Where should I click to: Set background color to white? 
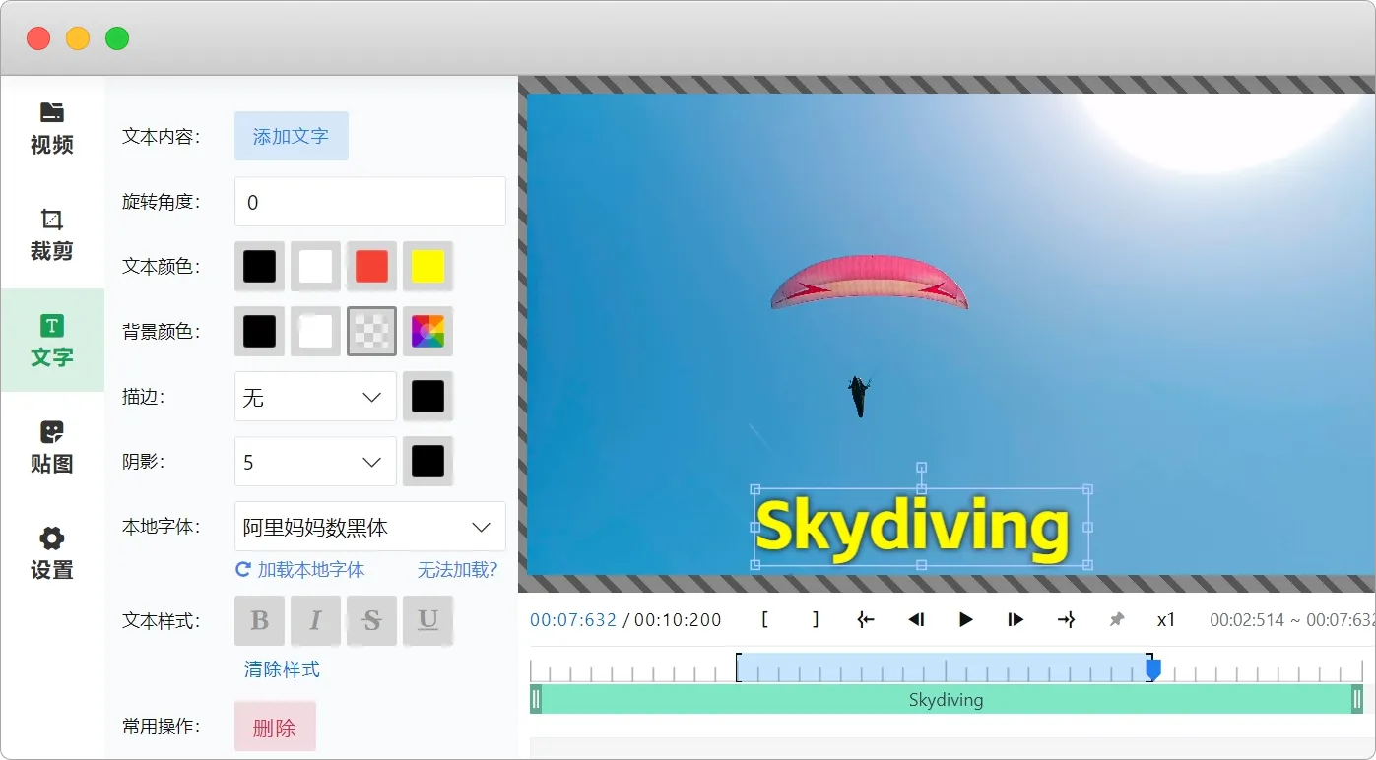316,331
